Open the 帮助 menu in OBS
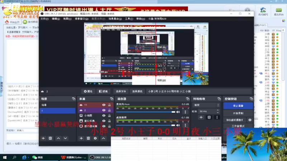 tap(141, 19)
